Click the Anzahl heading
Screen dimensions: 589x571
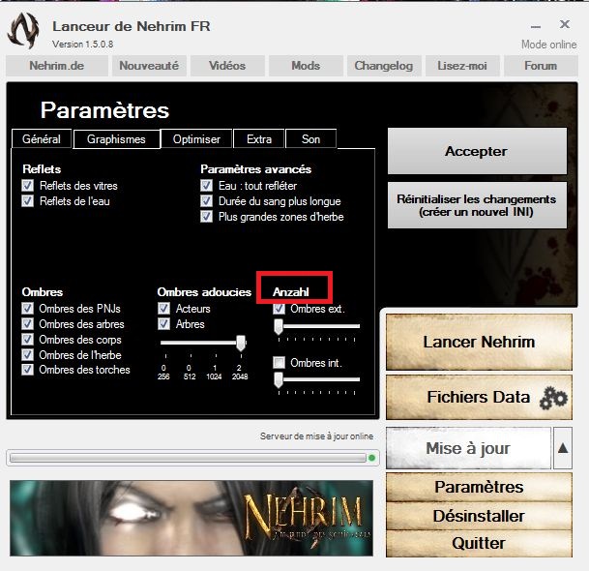[x=291, y=292]
